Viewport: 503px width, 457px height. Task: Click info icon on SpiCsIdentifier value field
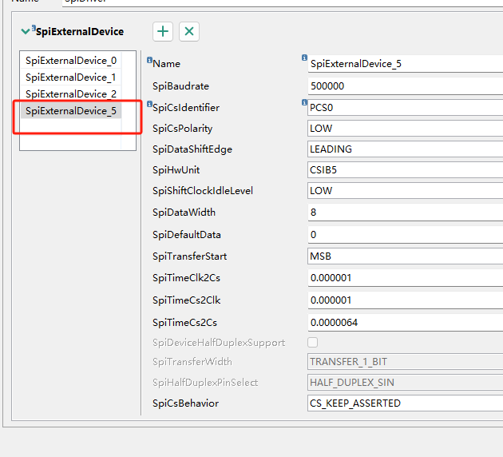click(x=304, y=102)
